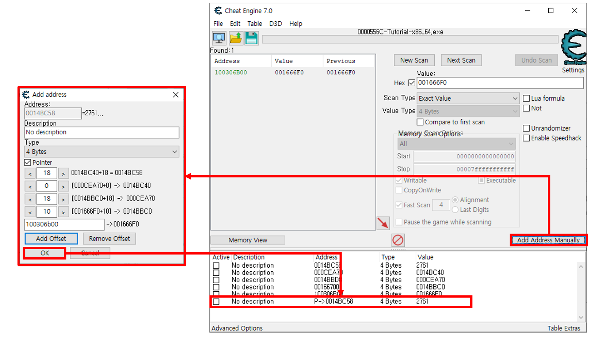Toggle the CopyOnWrite checkbox
The width and height of the screenshot is (591, 338).
click(x=399, y=190)
